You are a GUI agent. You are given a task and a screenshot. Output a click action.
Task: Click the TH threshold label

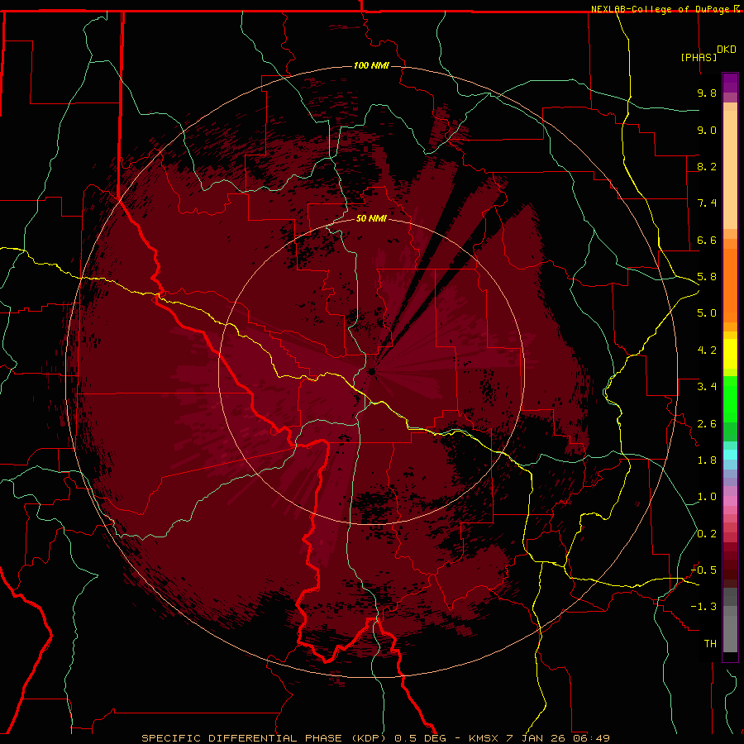pos(710,644)
